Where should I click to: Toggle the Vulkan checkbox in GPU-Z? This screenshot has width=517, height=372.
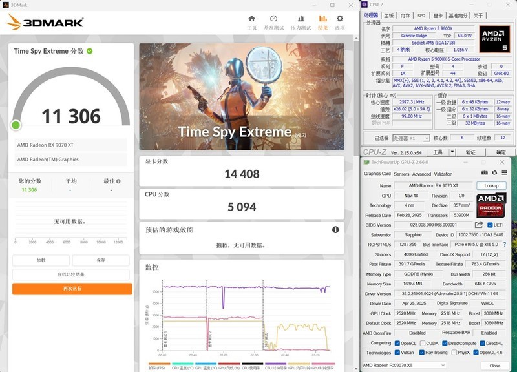pyautogui.click(x=397, y=353)
